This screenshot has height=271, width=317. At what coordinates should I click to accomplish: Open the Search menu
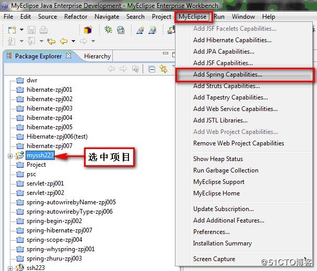click(x=135, y=17)
